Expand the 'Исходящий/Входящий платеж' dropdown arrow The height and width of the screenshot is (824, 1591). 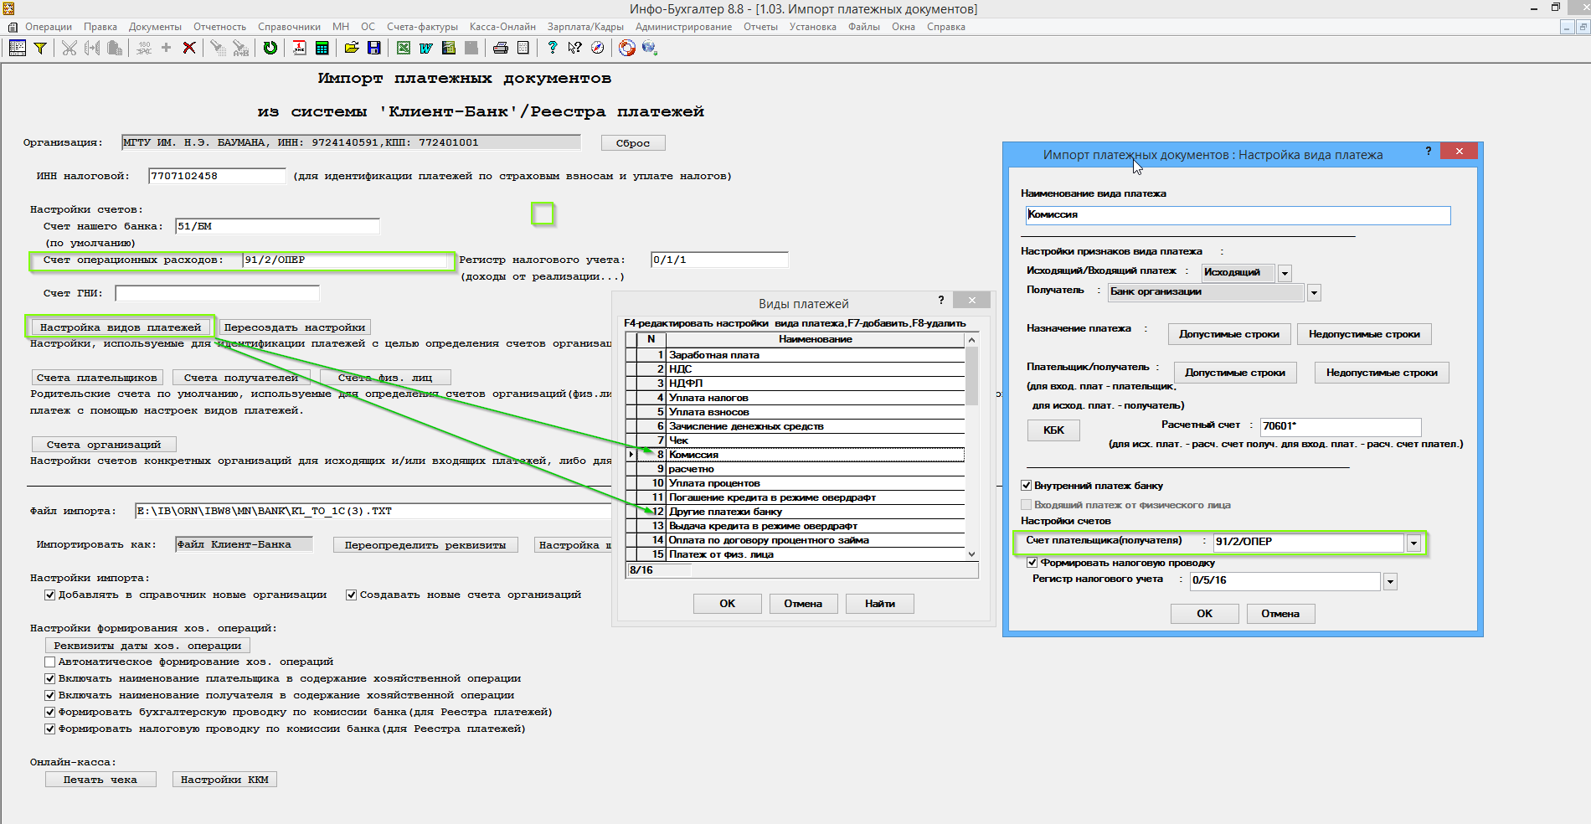[1285, 273]
